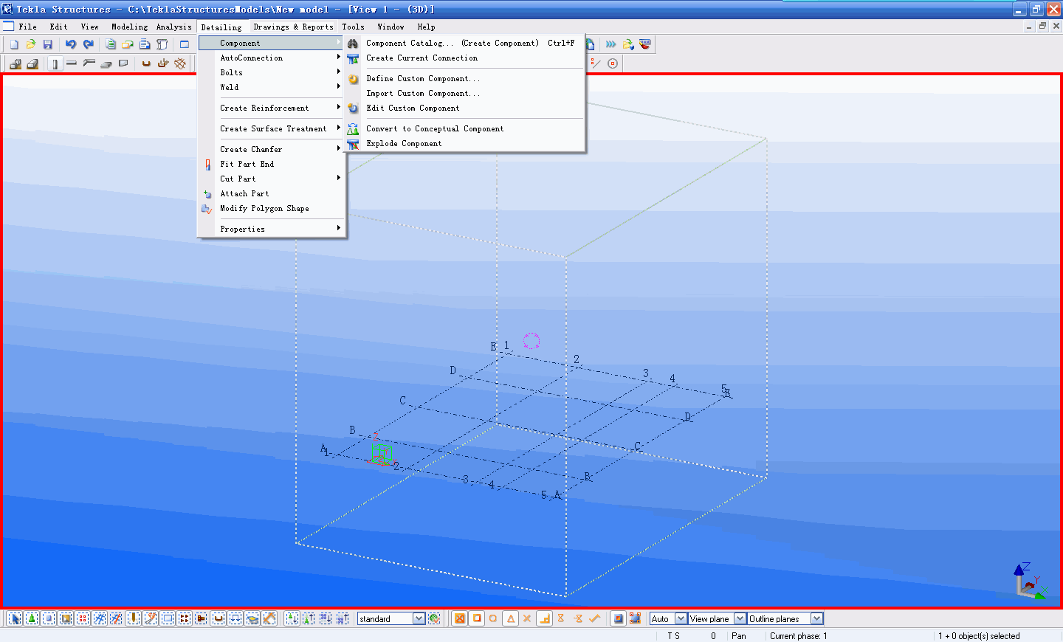Expand the Bolts submenu
The height and width of the screenshot is (642, 1063).
272,72
